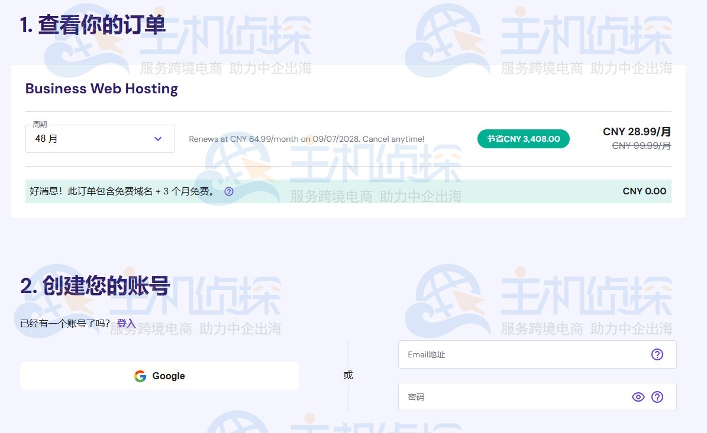The height and width of the screenshot is (433, 707).
Task: Select the Email地址 input field
Action: [x=521, y=354]
